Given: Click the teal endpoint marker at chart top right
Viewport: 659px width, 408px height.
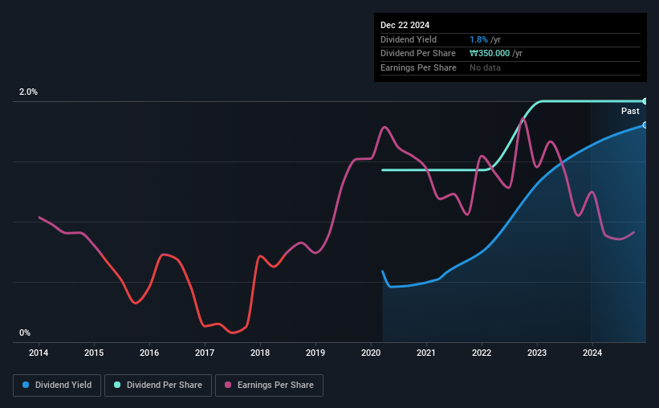Looking at the screenshot, I should [645, 101].
